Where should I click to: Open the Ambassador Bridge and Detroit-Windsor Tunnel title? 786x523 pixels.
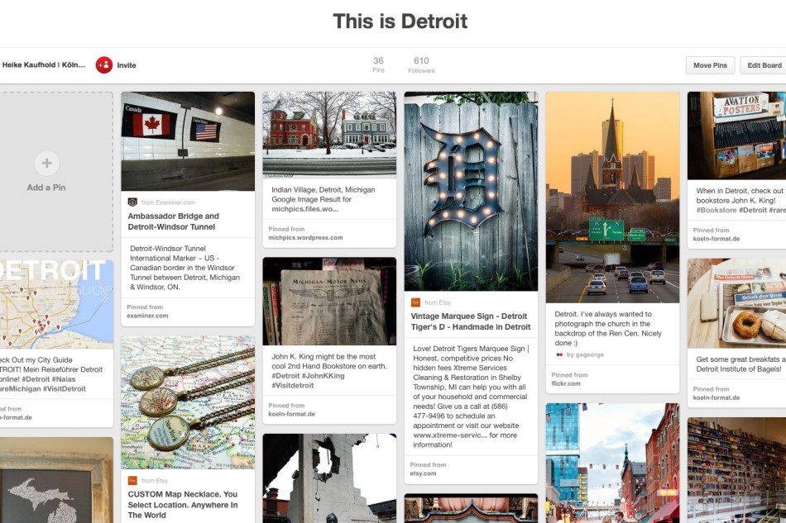[x=174, y=221]
